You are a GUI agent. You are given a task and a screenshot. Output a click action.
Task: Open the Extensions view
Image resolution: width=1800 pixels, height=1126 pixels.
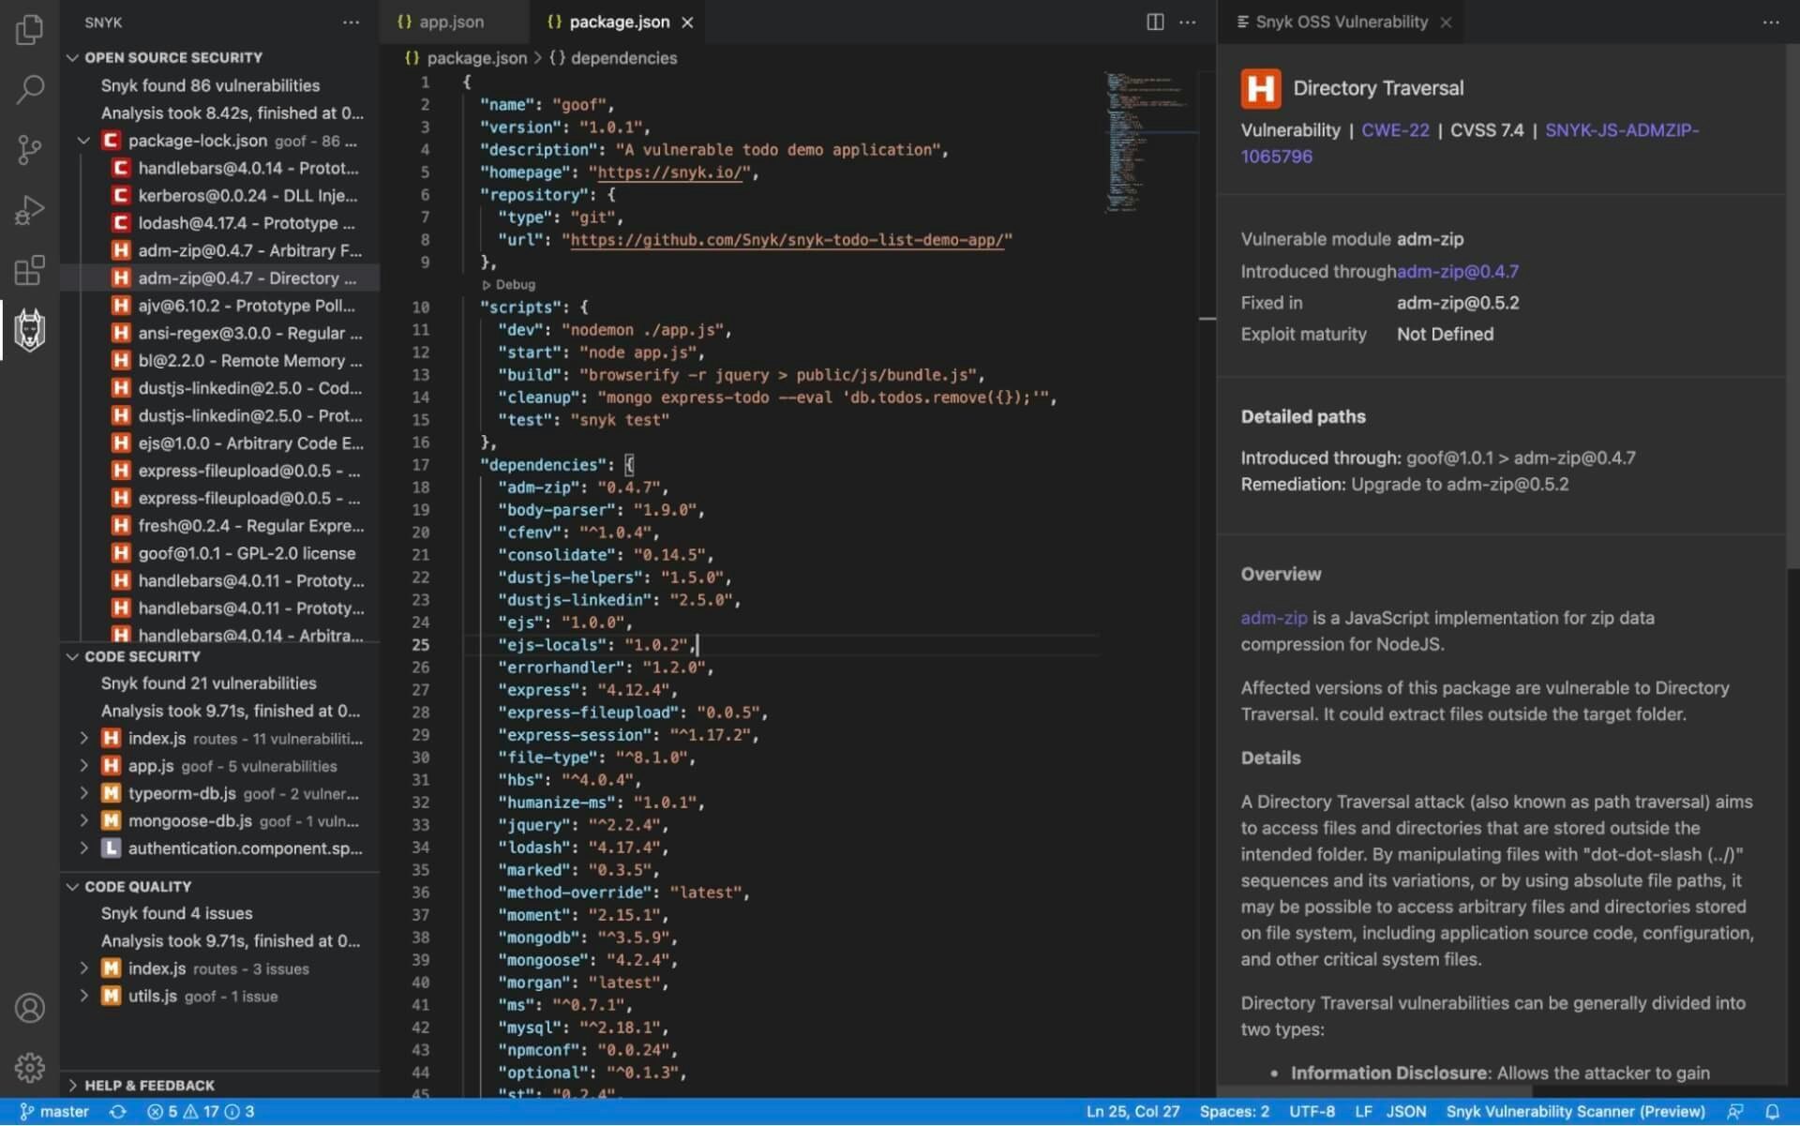[x=29, y=270]
